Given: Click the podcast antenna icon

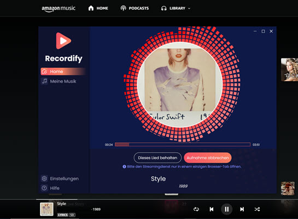Looking at the screenshot, I should [123, 8].
